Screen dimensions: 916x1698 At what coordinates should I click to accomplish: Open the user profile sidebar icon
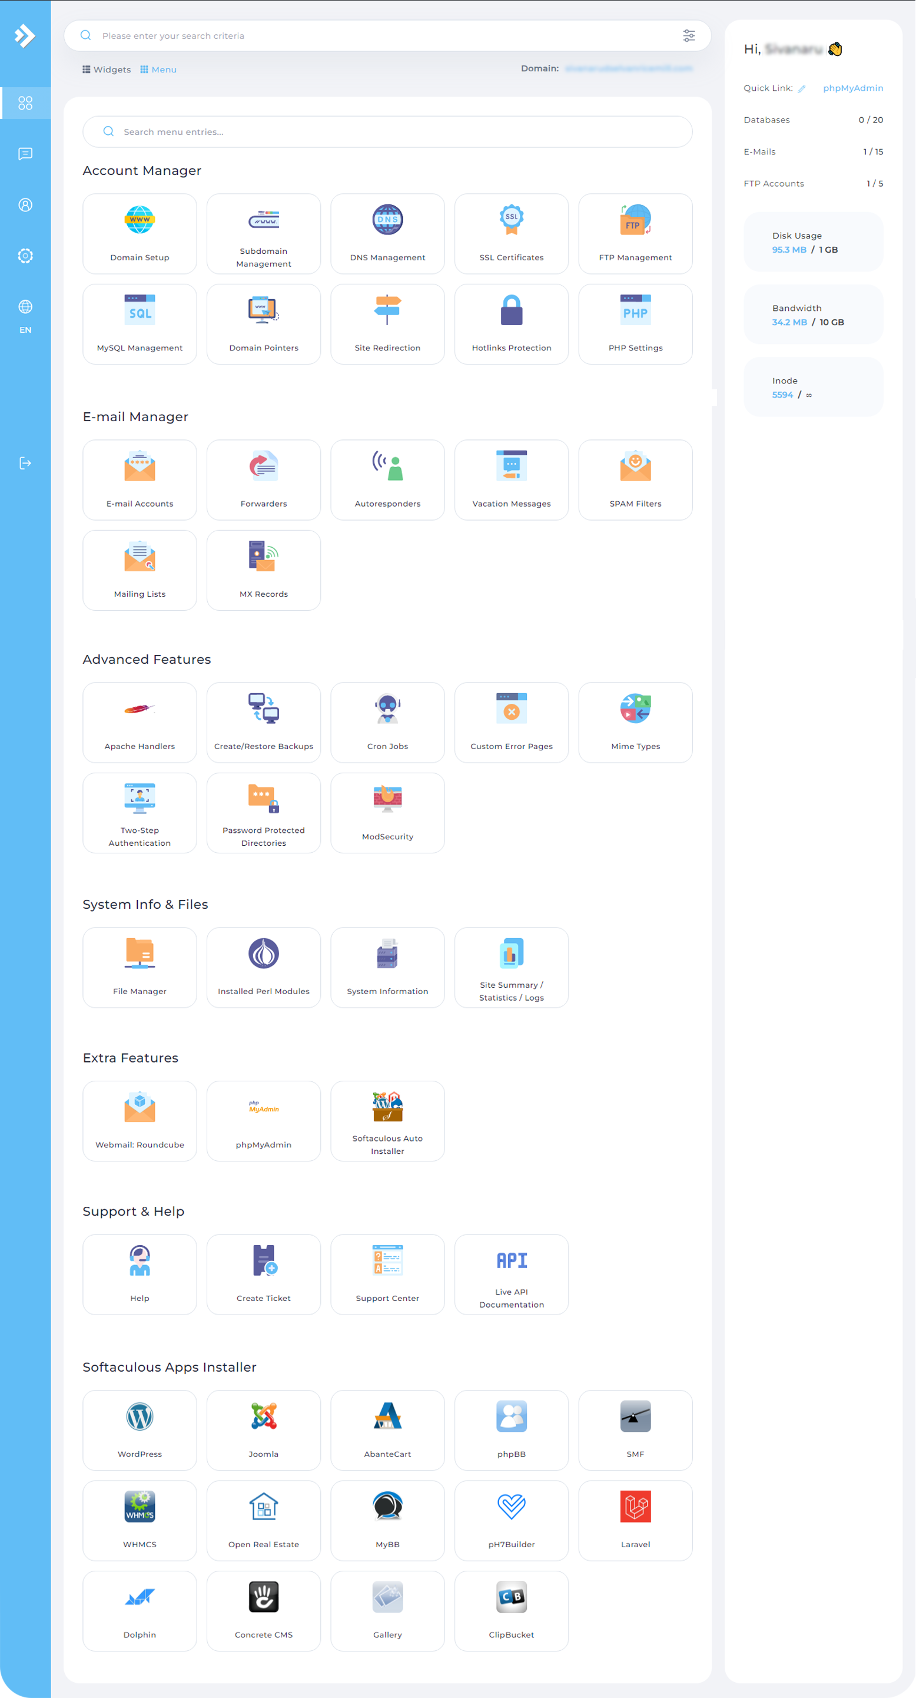click(x=25, y=205)
